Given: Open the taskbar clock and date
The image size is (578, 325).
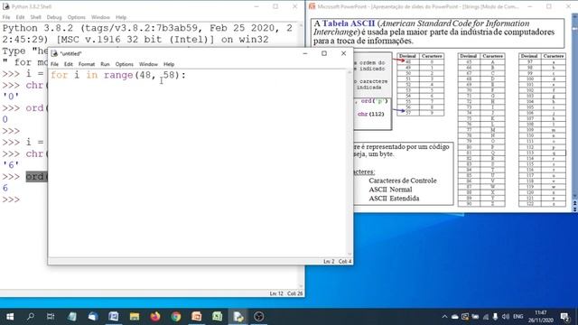Looking at the screenshot, I should tap(540, 317).
